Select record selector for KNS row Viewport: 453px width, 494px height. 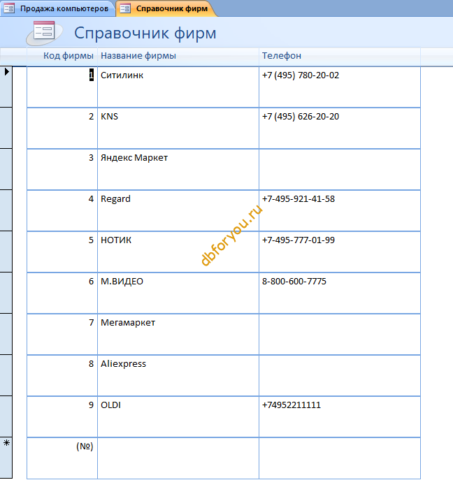(x=6, y=128)
